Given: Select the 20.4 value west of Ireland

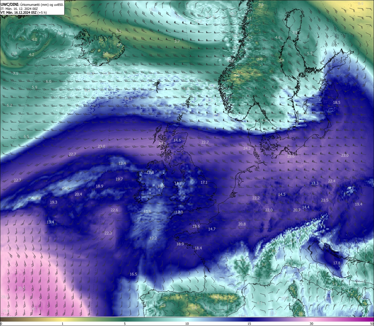Looking at the screenshot, I should [x=78, y=194].
